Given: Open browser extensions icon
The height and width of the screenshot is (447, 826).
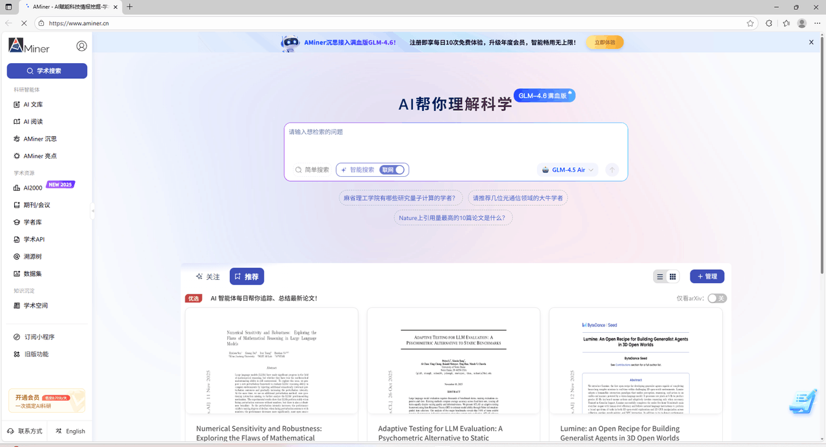Looking at the screenshot, I should pos(769,23).
